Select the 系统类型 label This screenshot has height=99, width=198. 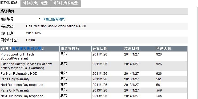pyautogui.click(x=7, y=26)
